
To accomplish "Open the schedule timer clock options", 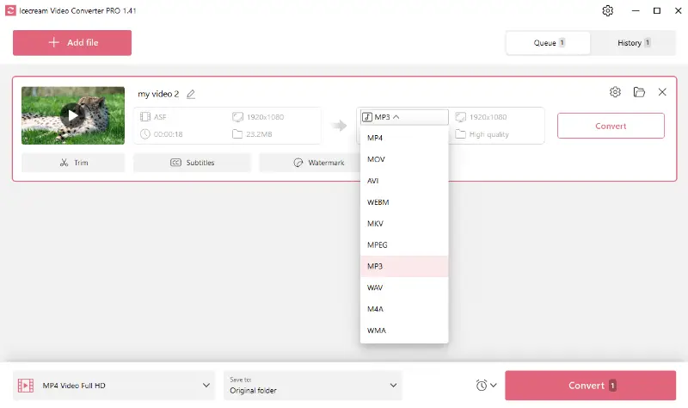I will 486,385.
